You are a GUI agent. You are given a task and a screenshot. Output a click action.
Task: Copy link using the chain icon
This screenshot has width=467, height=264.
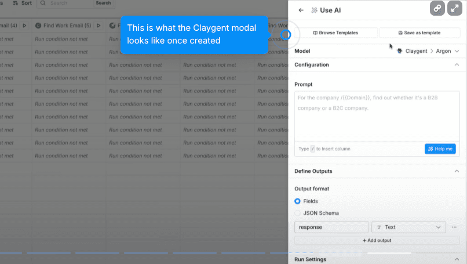pos(437,8)
